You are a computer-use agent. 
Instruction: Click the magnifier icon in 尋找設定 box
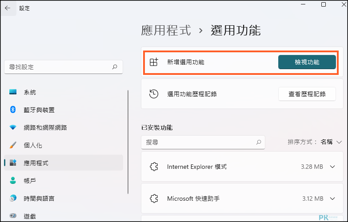(x=115, y=66)
